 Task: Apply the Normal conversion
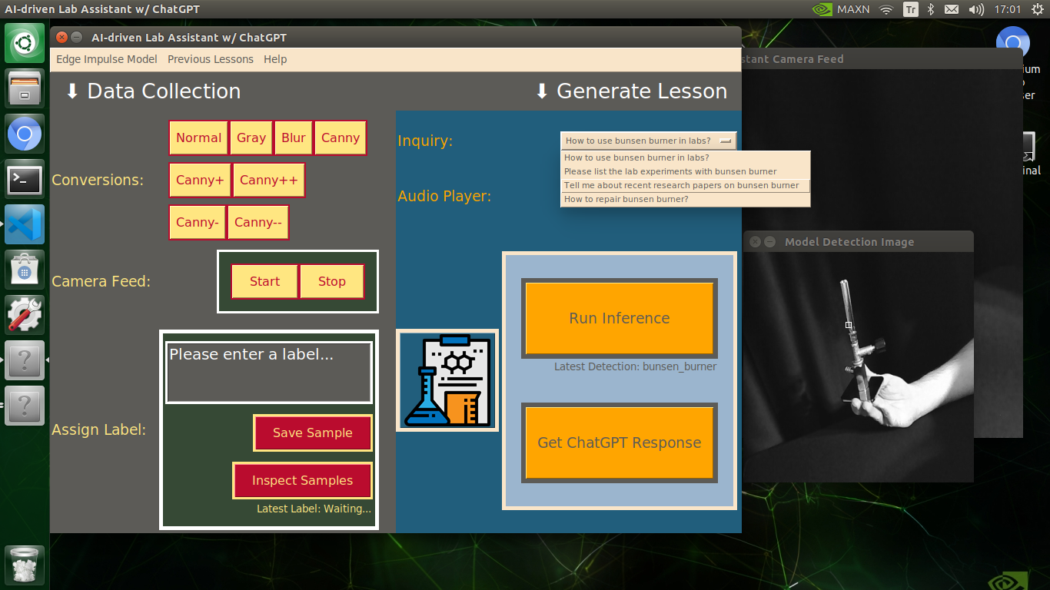click(198, 138)
